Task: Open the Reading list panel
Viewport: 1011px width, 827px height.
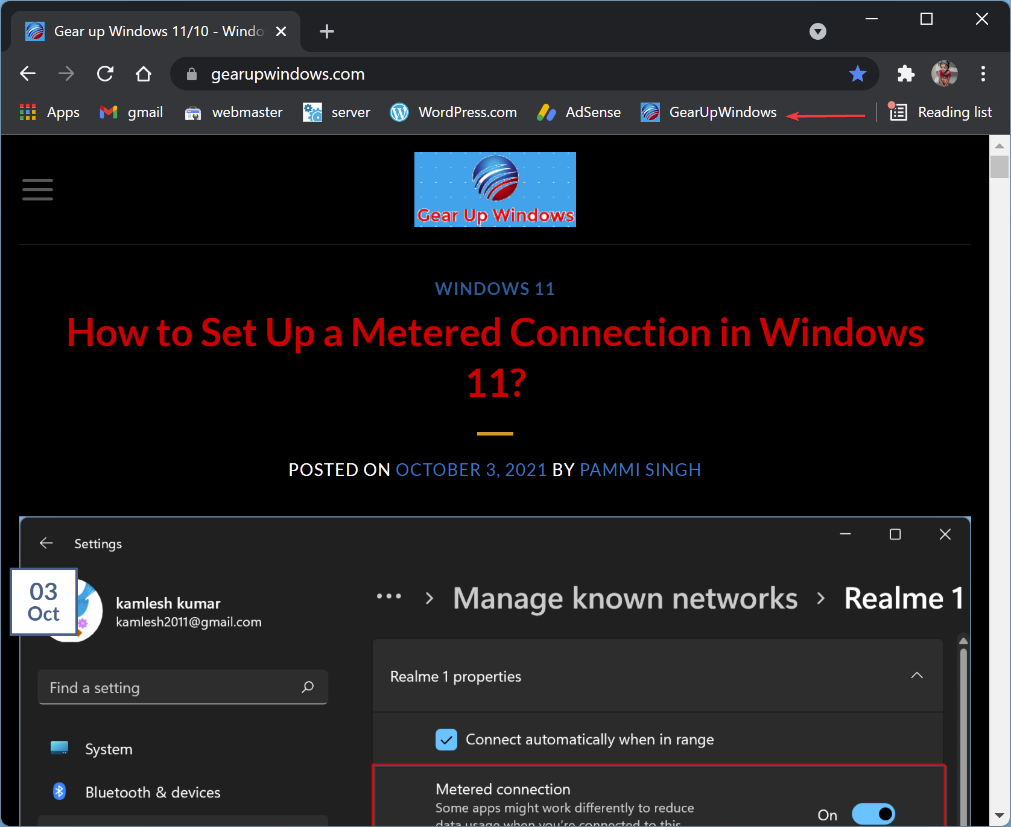Action: pyautogui.click(x=941, y=112)
